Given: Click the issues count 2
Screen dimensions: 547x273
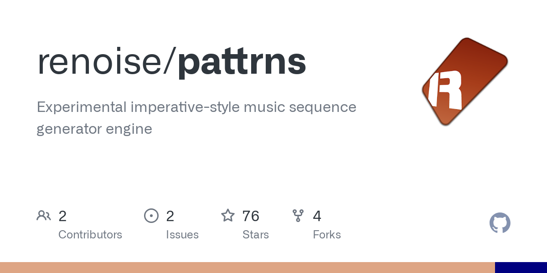Looking at the screenshot, I should click(170, 216).
